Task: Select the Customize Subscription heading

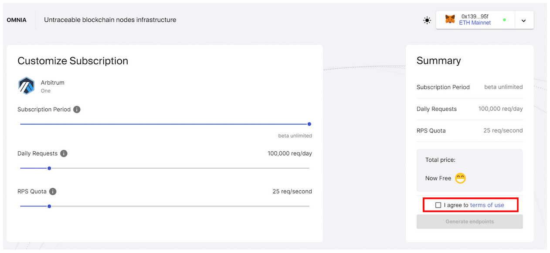Action: [72, 61]
